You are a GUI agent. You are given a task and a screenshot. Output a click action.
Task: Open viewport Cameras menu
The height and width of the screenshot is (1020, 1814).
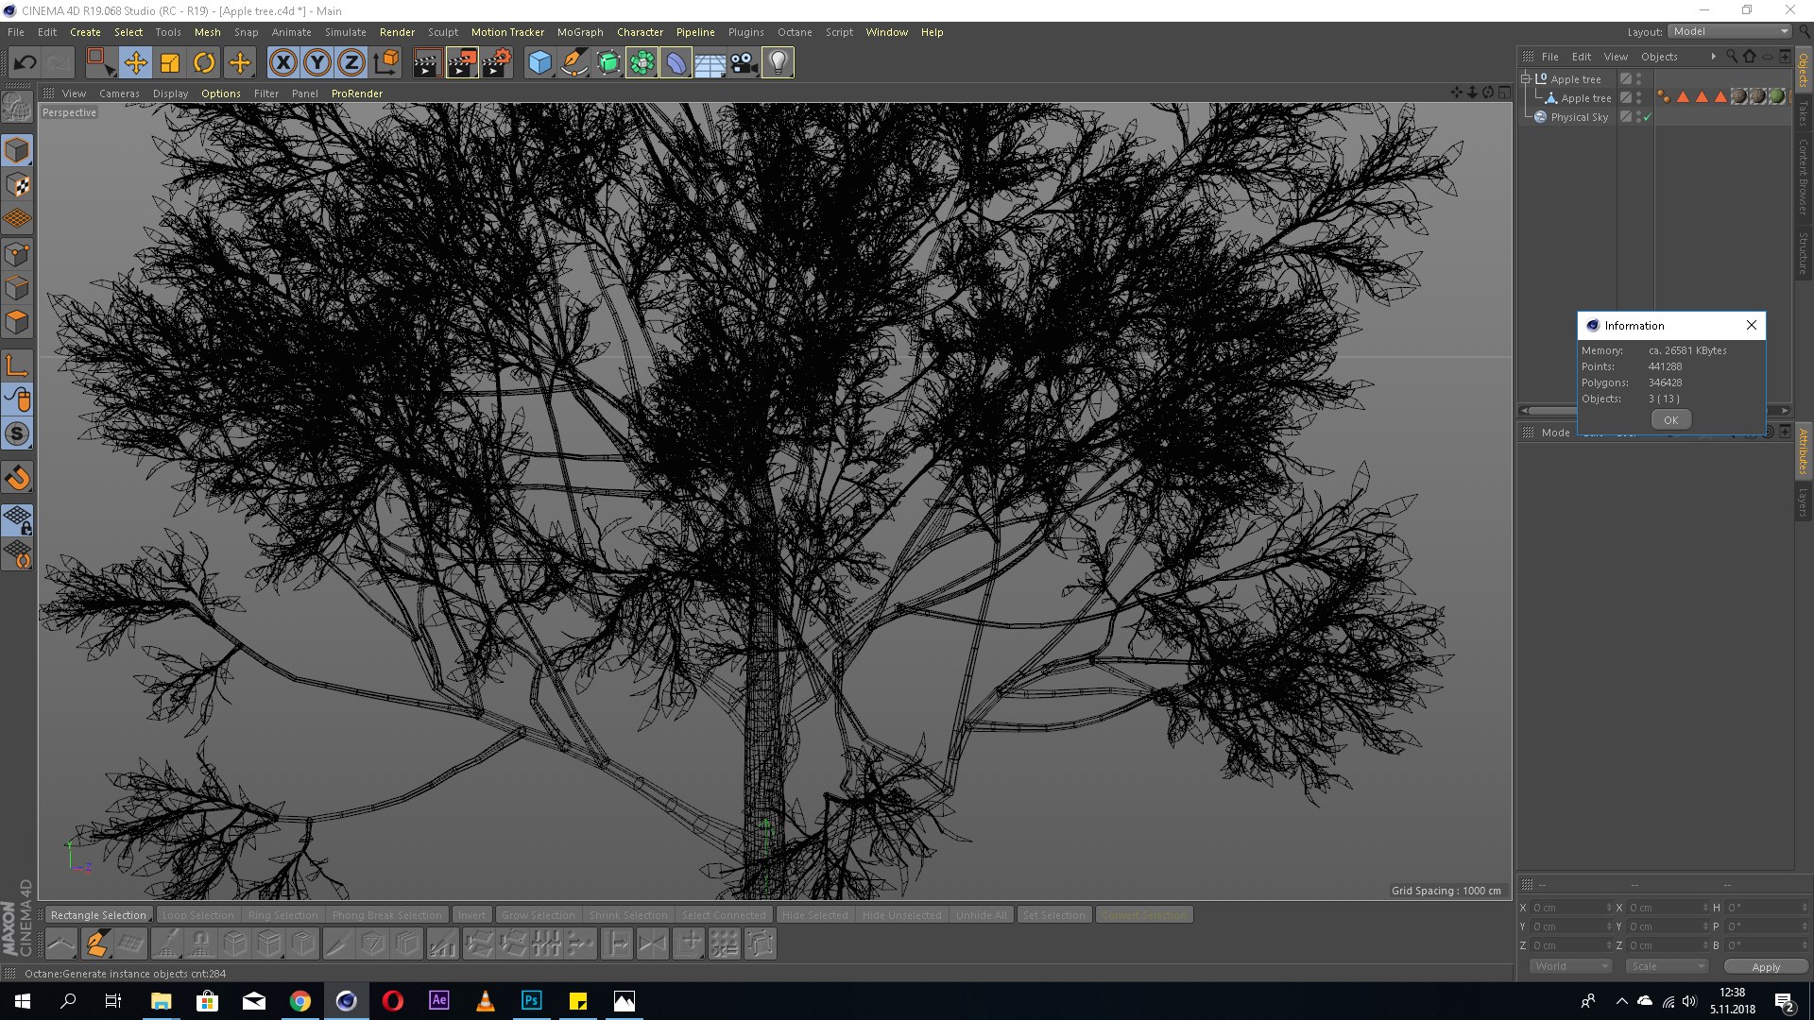119,93
